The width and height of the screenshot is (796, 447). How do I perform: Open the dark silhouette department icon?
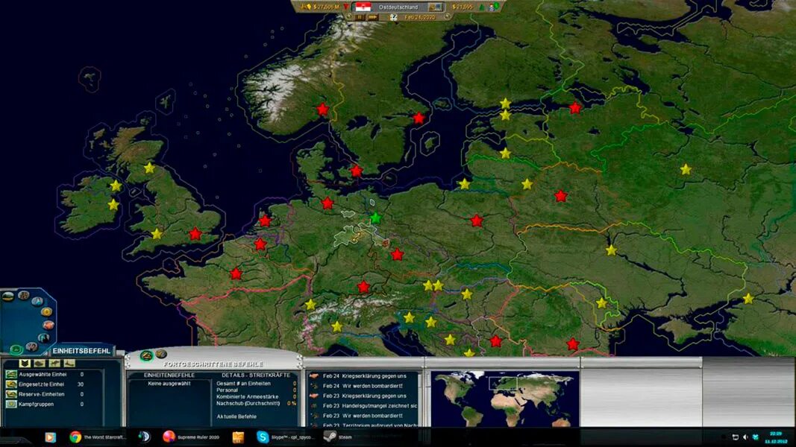click(x=44, y=338)
